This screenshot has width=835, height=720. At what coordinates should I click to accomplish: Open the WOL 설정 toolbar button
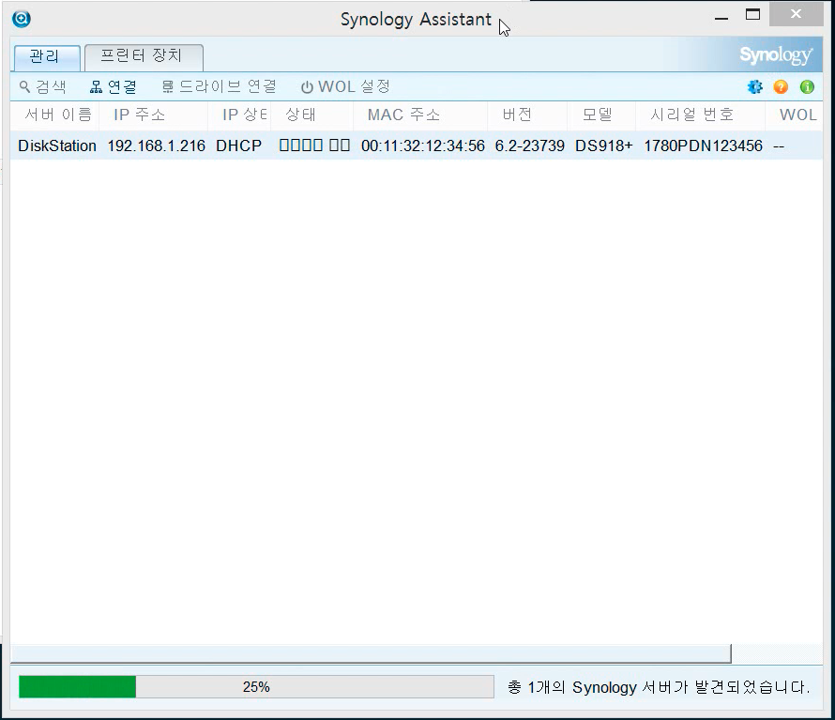point(345,87)
